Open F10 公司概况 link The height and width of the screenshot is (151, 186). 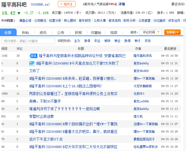pos(40,20)
